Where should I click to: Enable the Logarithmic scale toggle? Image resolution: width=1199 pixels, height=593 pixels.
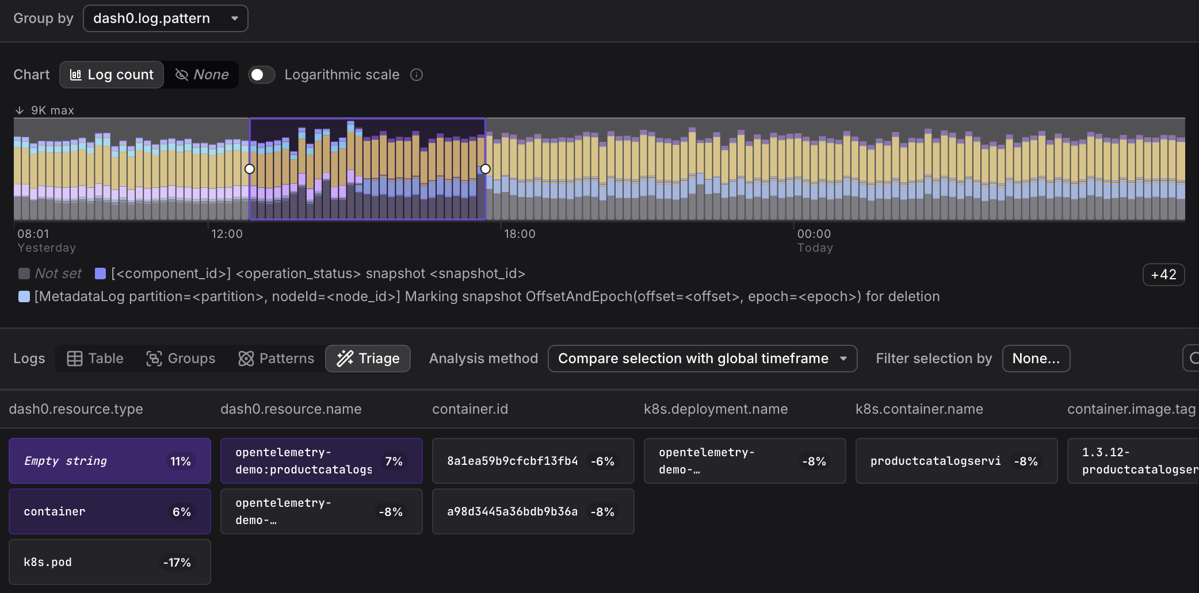pyautogui.click(x=262, y=75)
